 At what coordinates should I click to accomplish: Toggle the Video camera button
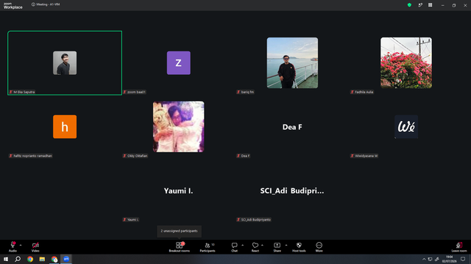35,246
